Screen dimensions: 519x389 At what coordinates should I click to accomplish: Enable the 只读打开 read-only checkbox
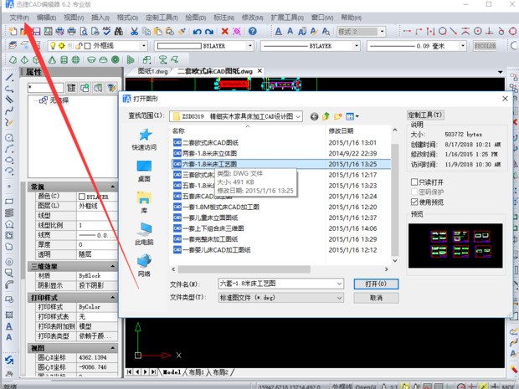[x=414, y=182]
